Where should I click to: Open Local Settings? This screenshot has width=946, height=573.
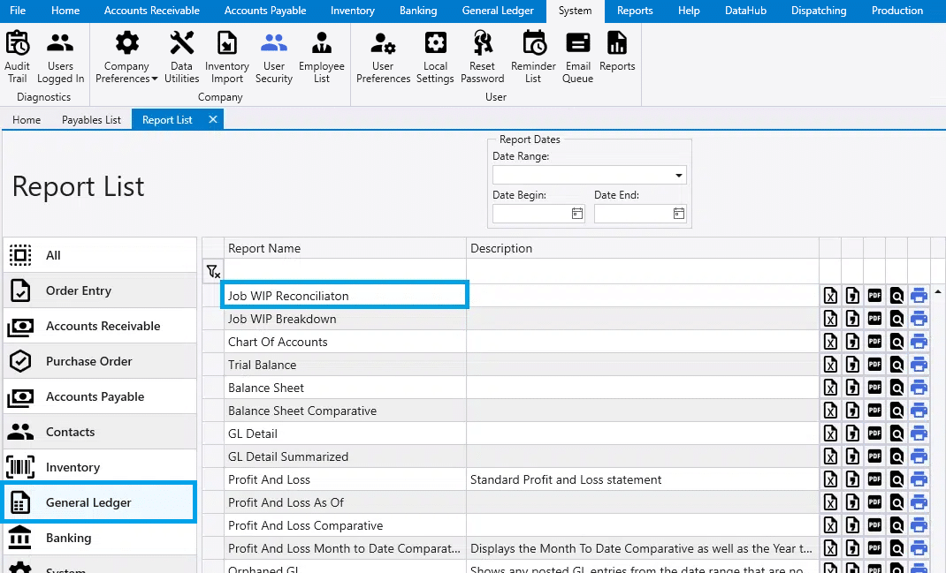click(435, 57)
